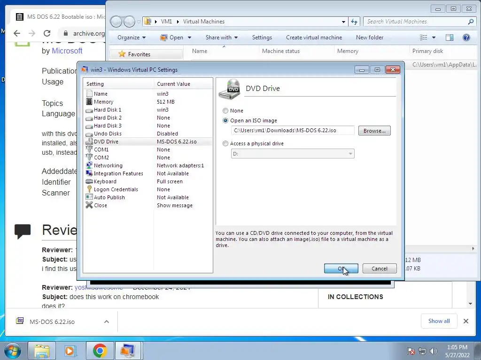Sort by Primary disk column
The height and width of the screenshot is (360, 481).
[x=427, y=51]
